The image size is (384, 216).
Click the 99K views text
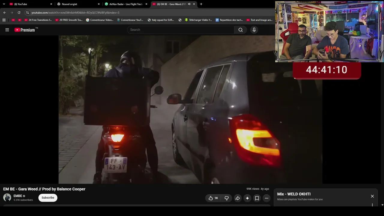pos(253,189)
